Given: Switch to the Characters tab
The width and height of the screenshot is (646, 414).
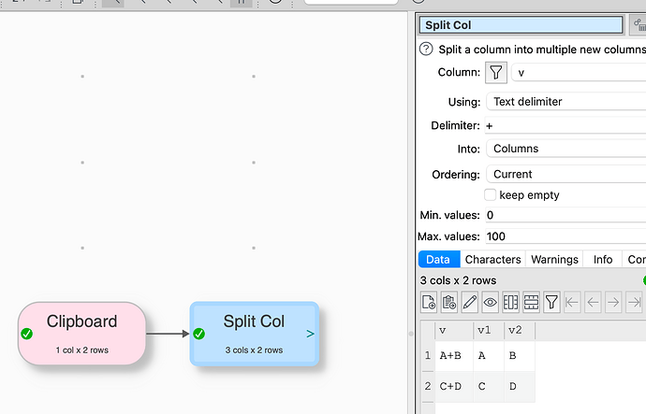Looking at the screenshot, I should coord(492,260).
